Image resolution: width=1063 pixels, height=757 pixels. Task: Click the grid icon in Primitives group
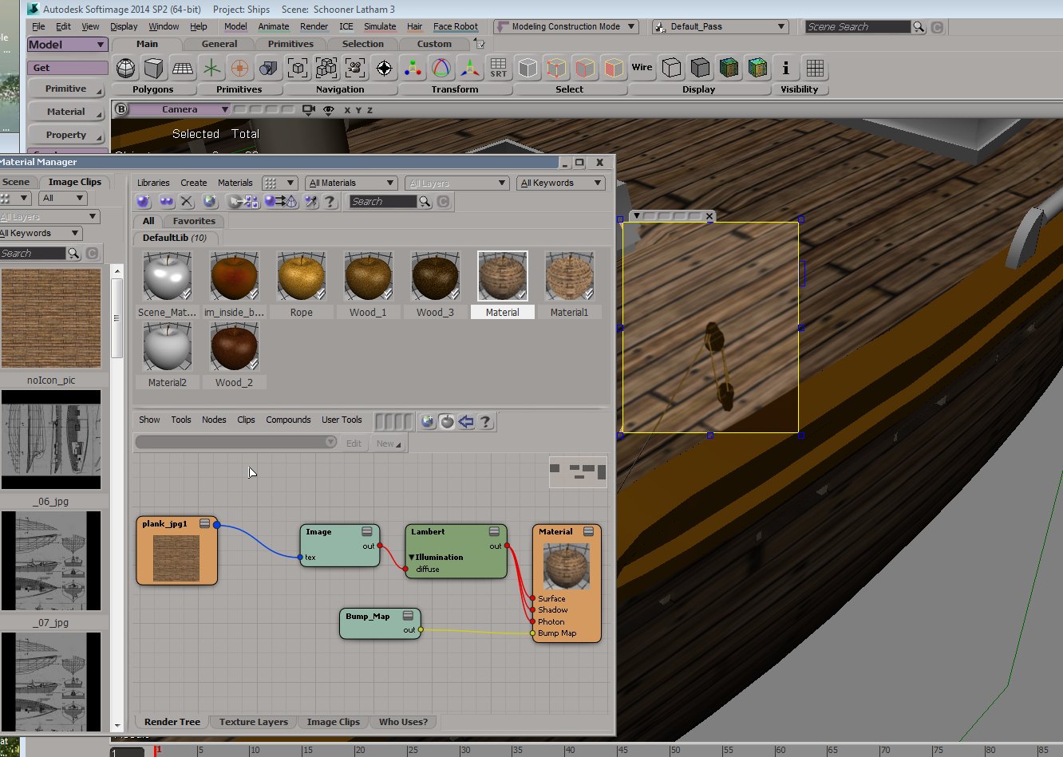[183, 68]
